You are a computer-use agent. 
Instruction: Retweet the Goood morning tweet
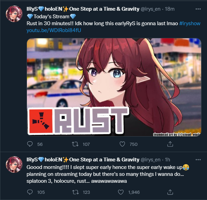pos(76,192)
